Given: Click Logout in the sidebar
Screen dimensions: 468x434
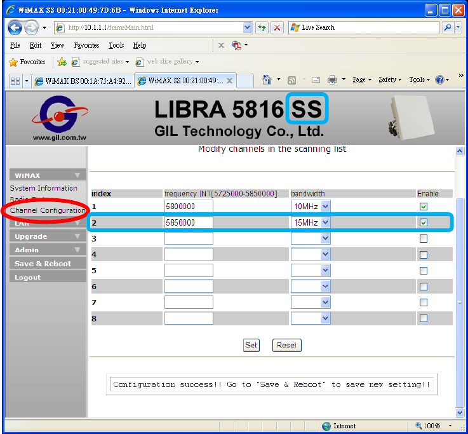Looking at the screenshot, I should point(48,277).
